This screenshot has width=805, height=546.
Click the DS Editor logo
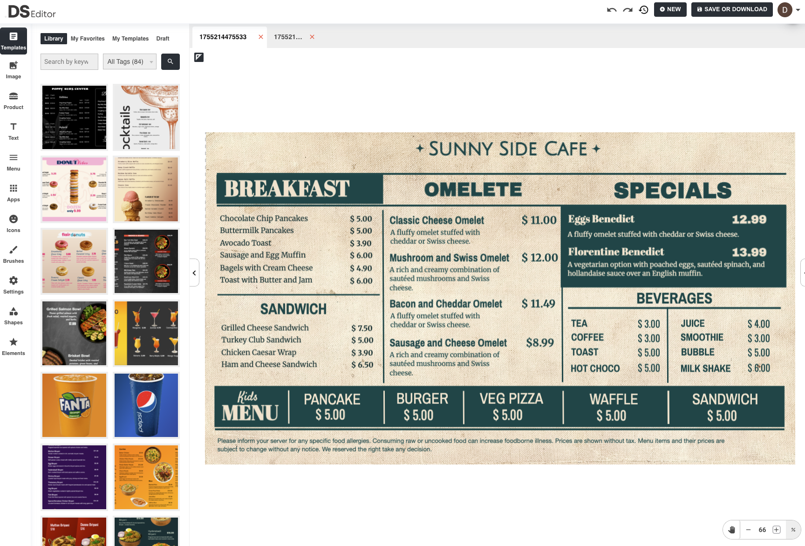click(x=32, y=12)
